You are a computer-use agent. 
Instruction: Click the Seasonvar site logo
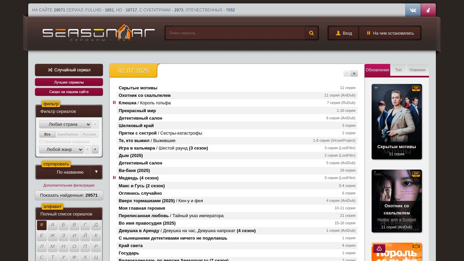tap(99, 33)
